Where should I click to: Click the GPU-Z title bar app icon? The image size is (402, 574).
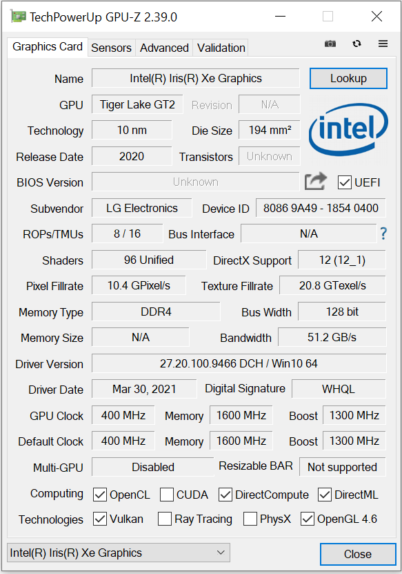tap(18, 17)
